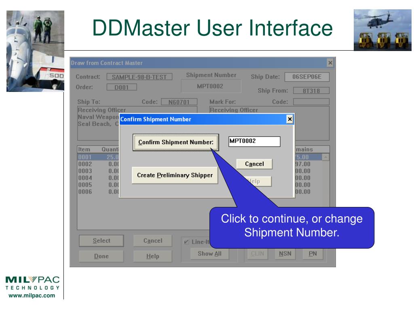This screenshot has width=414, height=311.
Task: Click the NSN button
Action: click(x=285, y=253)
